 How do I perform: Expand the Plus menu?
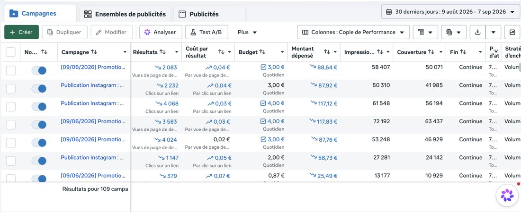pos(247,32)
